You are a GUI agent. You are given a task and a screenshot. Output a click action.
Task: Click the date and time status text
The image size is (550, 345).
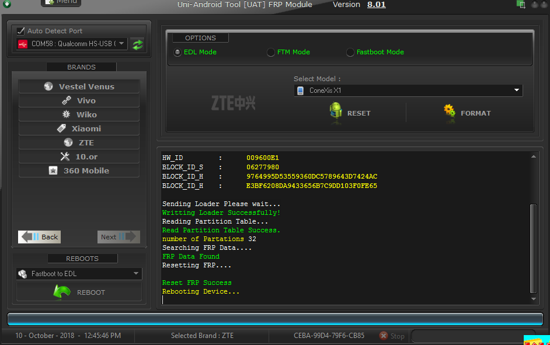[68, 336]
